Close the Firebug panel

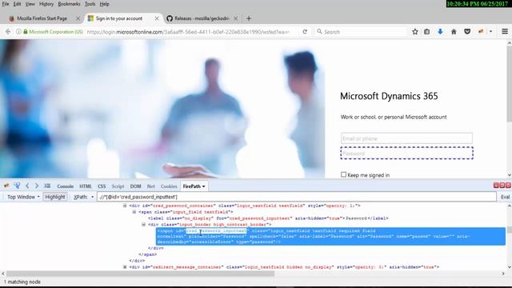[508, 186]
